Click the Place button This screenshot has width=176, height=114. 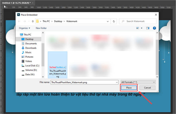pyautogui.click(x=129, y=88)
